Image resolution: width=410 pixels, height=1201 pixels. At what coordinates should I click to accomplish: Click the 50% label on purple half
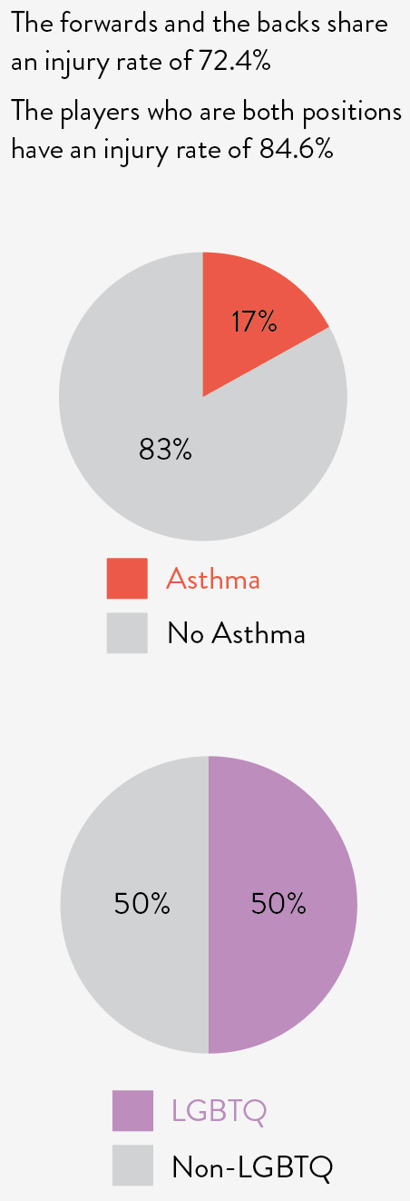(278, 903)
